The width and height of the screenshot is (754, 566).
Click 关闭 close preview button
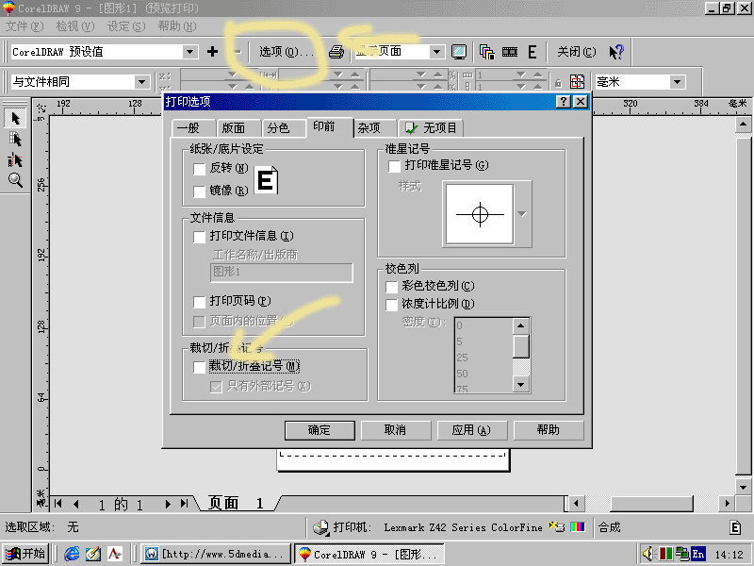click(x=576, y=52)
